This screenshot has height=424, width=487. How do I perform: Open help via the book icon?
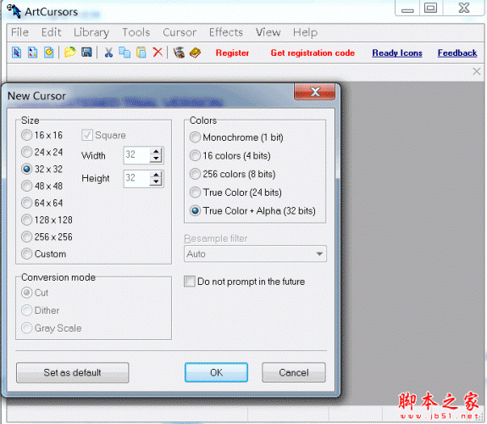tap(195, 53)
